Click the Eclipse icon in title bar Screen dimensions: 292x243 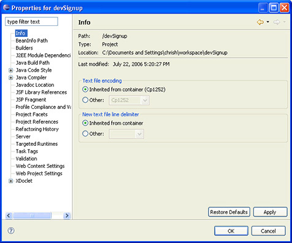6,7
